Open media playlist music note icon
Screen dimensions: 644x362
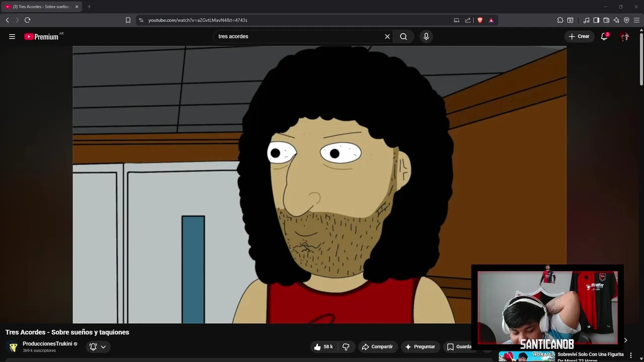[586, 20]
